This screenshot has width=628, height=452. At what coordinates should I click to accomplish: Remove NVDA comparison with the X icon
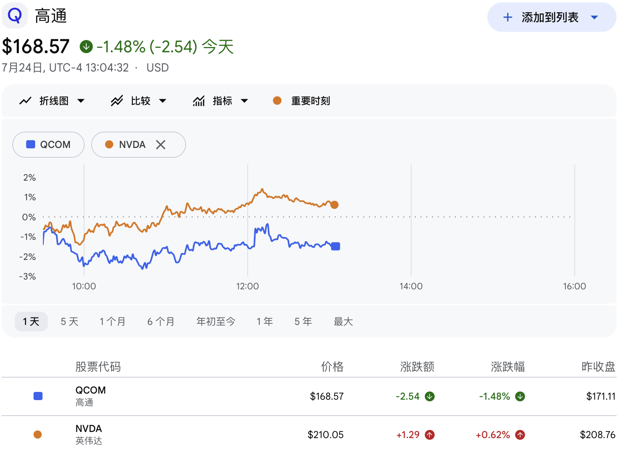(161, 145)
